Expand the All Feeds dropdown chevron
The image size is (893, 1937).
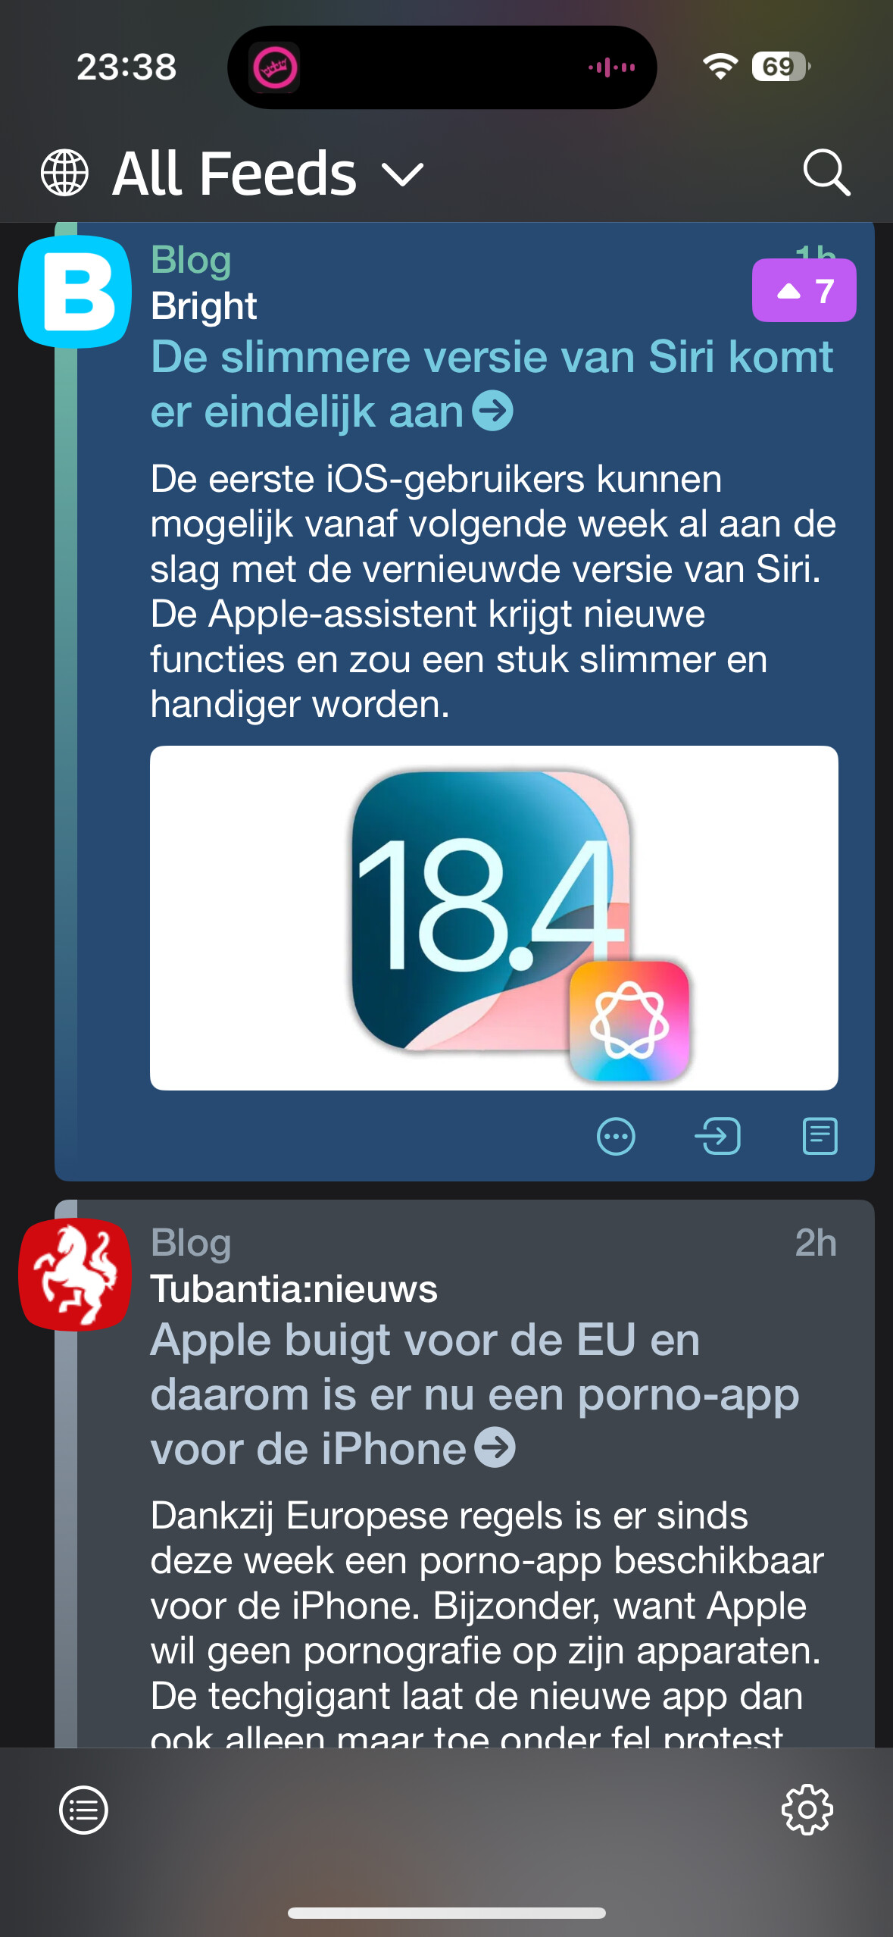403,174
